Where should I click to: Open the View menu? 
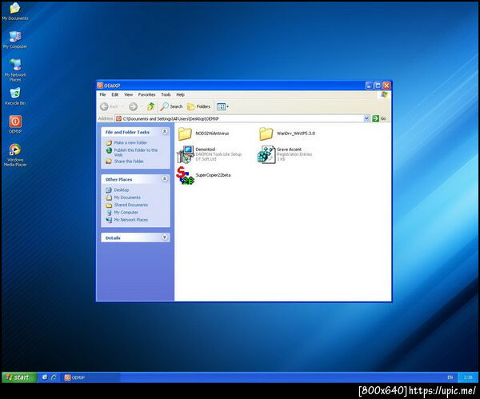[128, 94]
